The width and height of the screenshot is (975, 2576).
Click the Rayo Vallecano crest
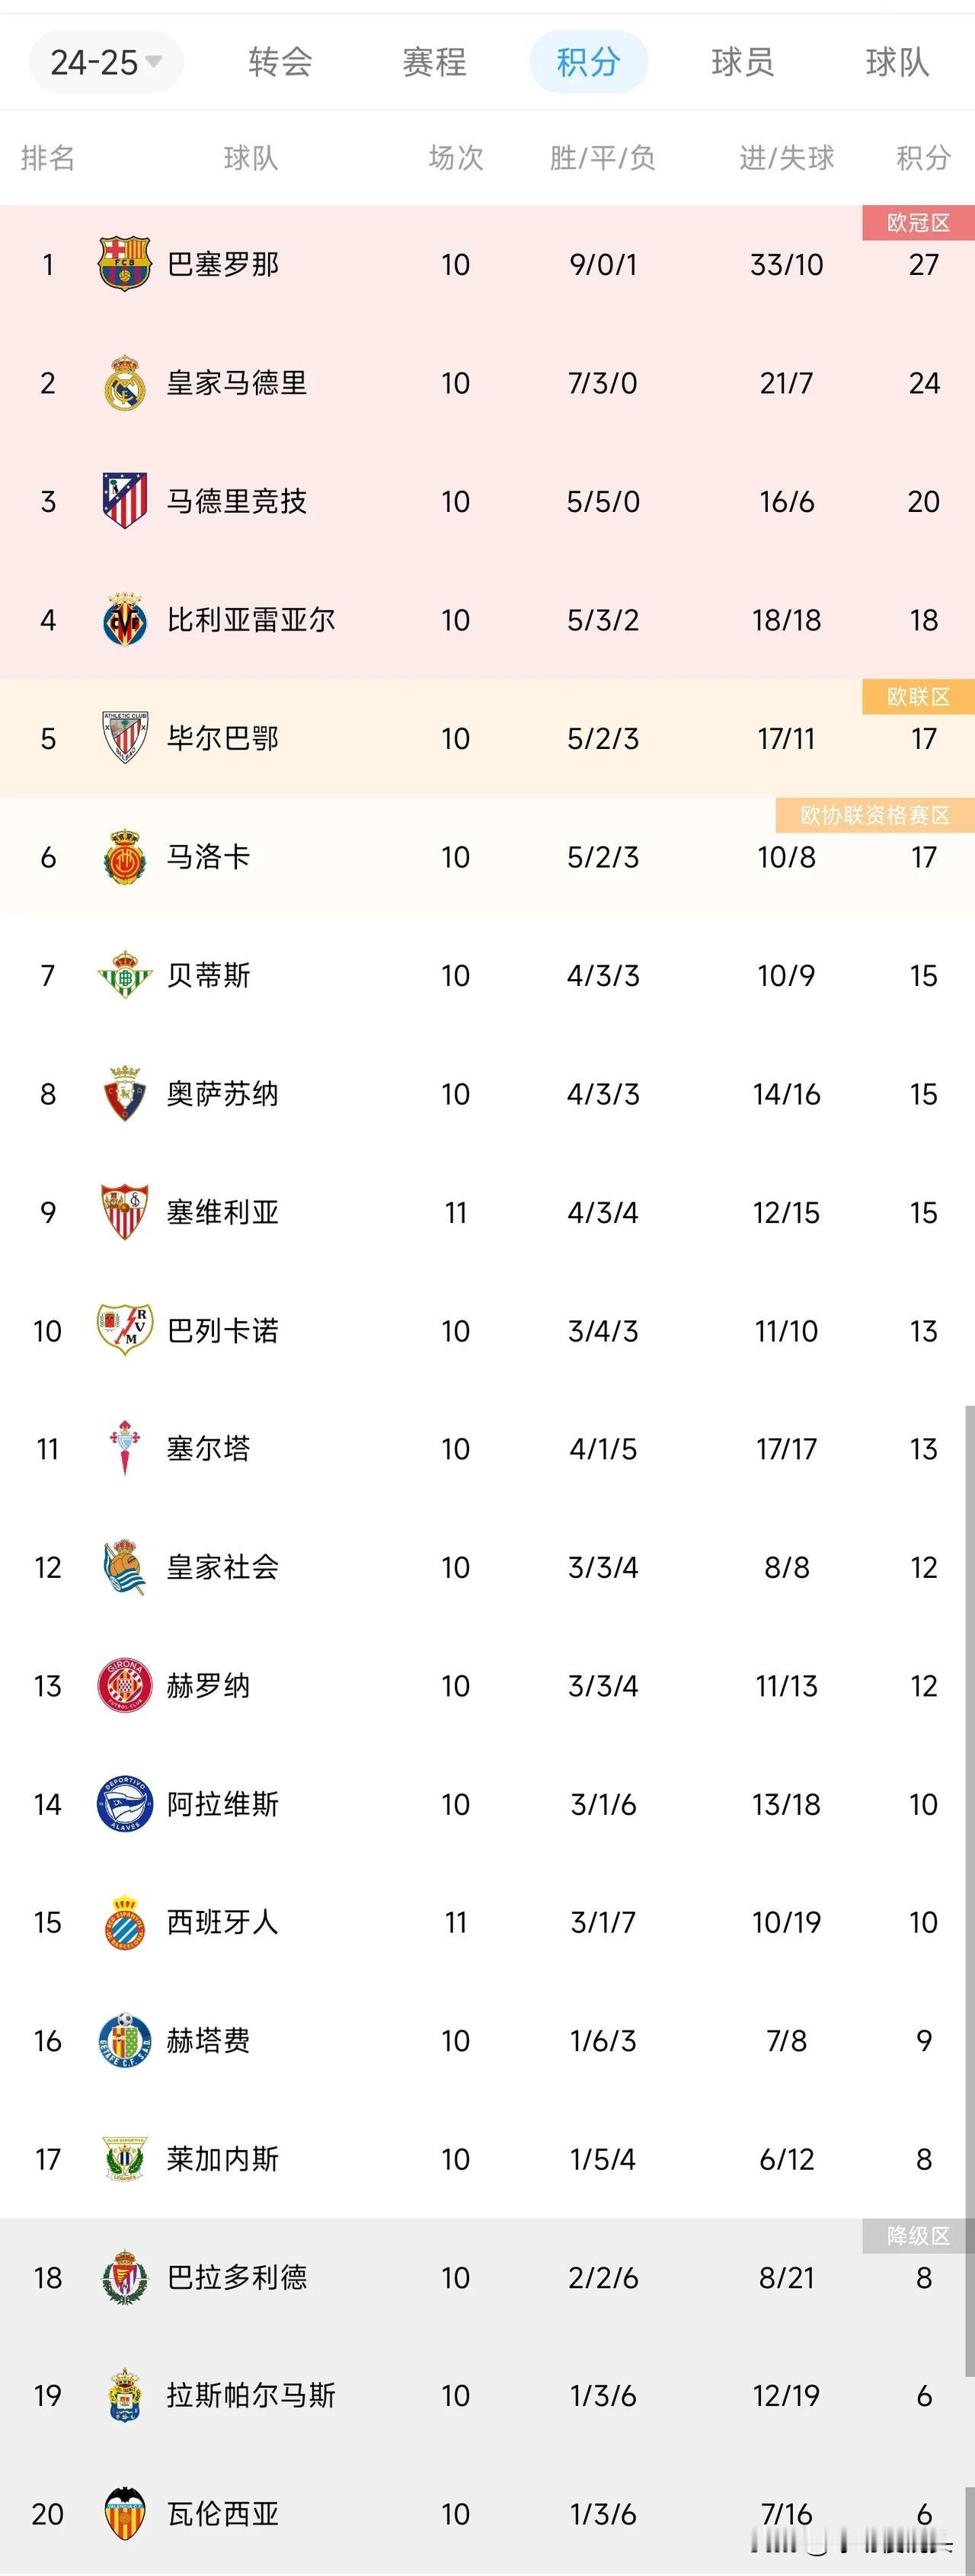[x=125, y=1330]
